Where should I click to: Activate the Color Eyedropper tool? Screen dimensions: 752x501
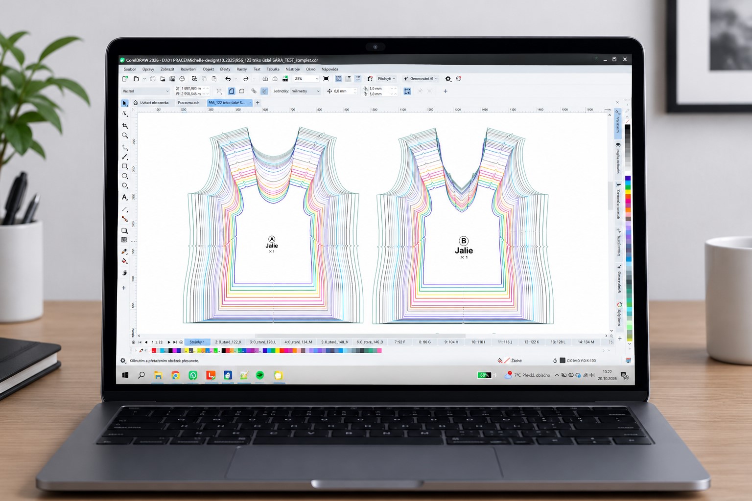(124, 251)
